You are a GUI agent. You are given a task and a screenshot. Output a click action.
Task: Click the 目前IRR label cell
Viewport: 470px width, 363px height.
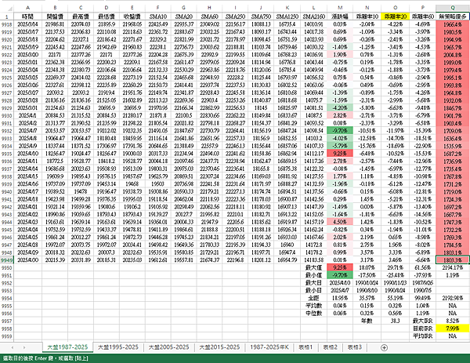click(x=423, y=329)
